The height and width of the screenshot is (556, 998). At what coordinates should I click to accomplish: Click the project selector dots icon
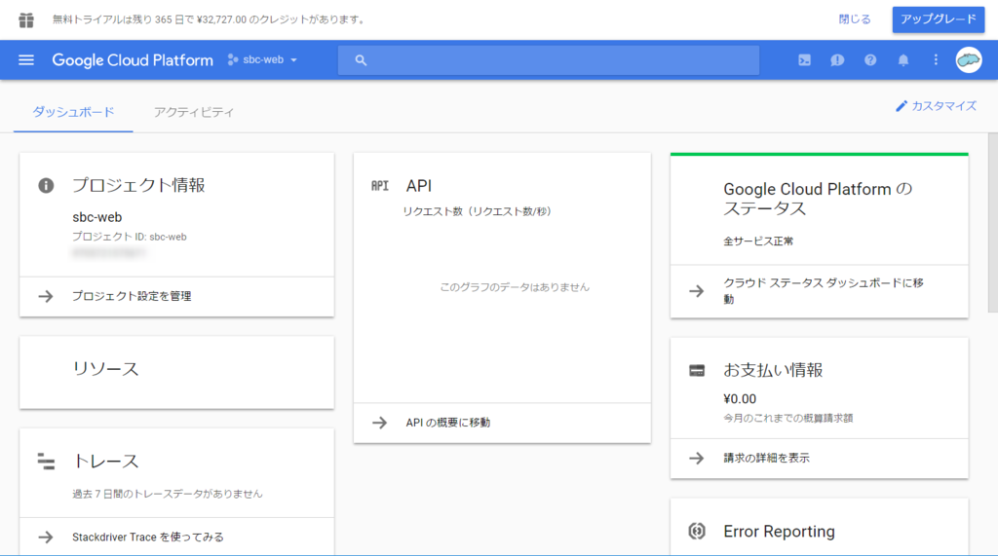coord(232,59)
